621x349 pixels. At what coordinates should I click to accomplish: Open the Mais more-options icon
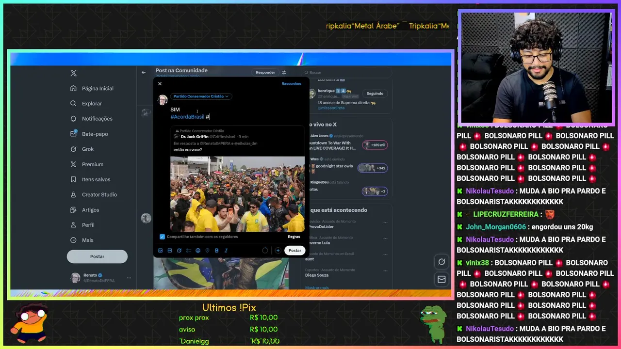tap(73, 240)
